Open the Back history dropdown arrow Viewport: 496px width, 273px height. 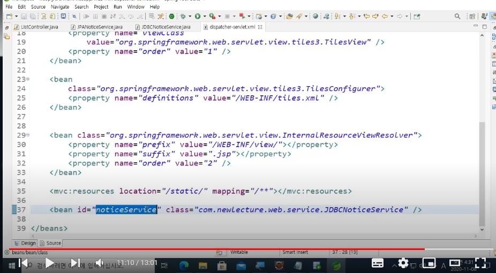click(x=392, y=17)
